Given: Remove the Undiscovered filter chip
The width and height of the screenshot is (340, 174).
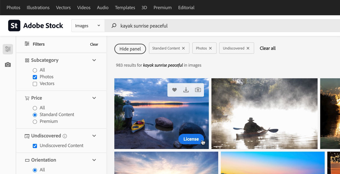Looking at the screenshot, I should [248, 48].
